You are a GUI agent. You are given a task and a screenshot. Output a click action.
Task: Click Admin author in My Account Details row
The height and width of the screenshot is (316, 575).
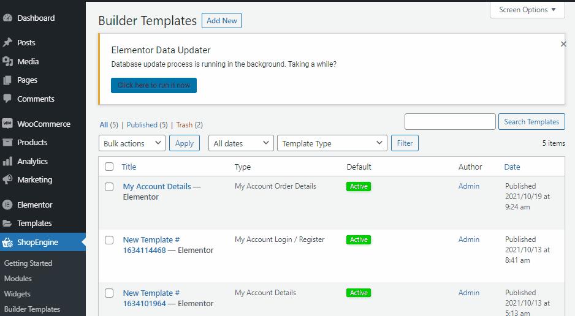(469, 186)
